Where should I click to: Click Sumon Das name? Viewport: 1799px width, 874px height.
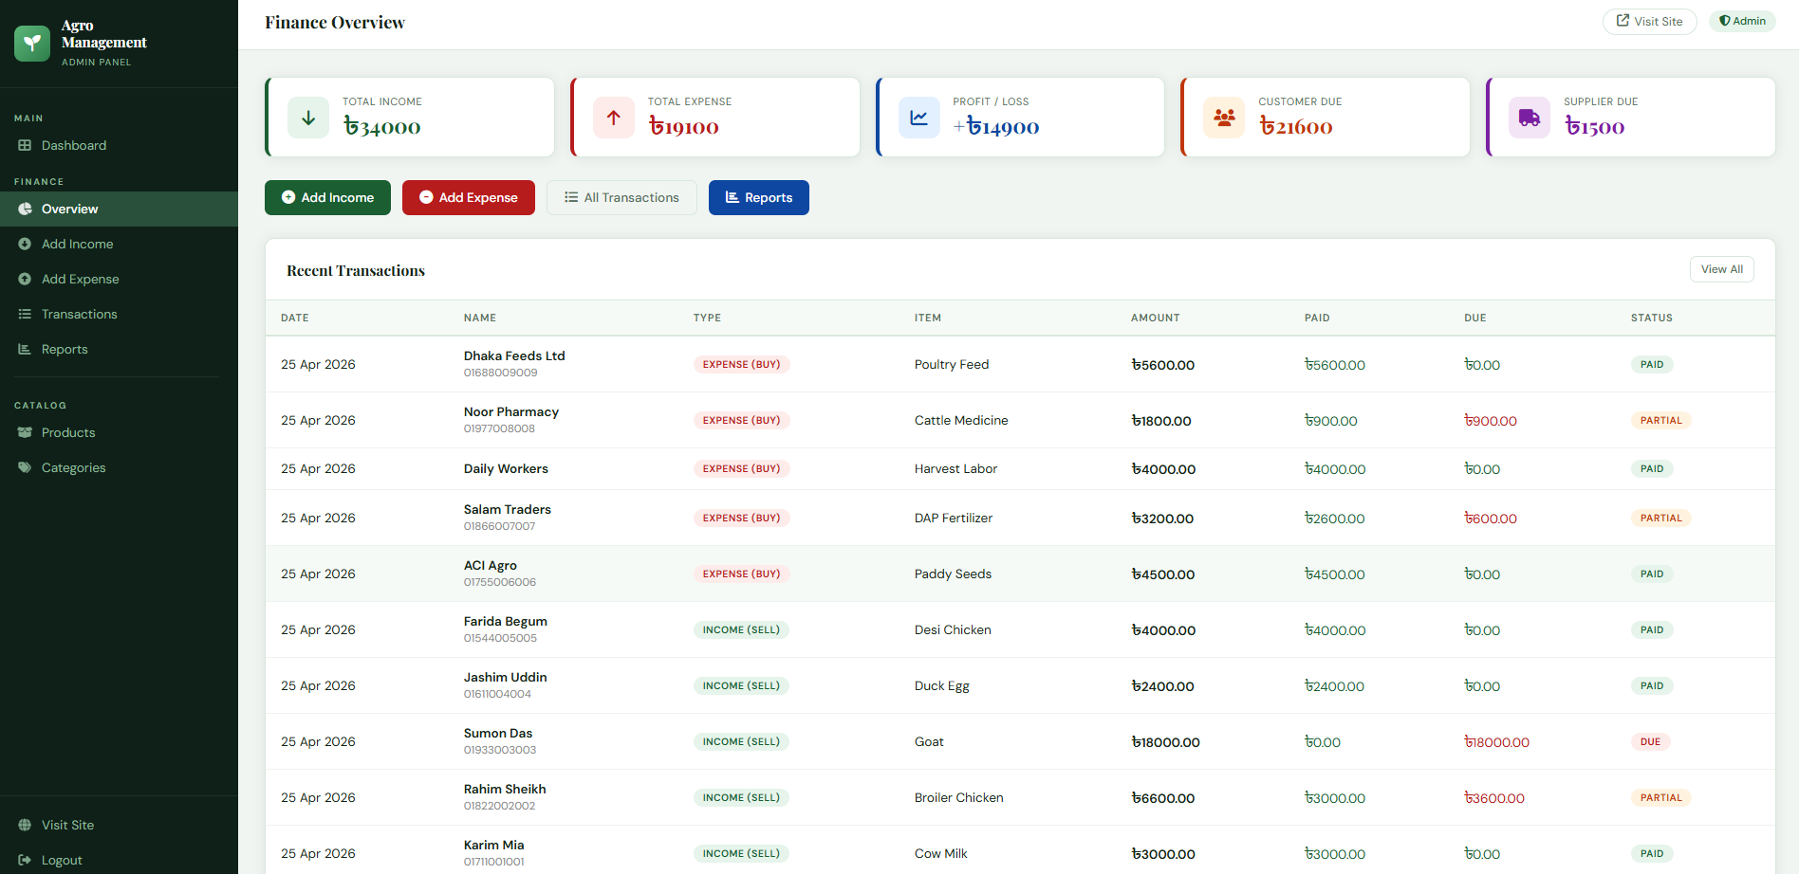tap(498, 733)
